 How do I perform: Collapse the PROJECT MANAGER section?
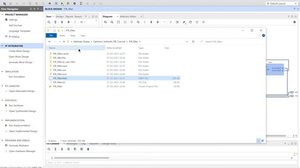point(2,14)
